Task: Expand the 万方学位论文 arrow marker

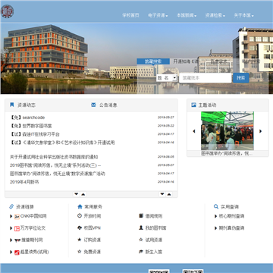Action: [11, 228]
